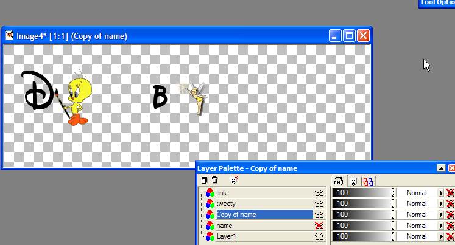Click the Tool Options palette title bar
Screen dimensions: 455x245
437,4
